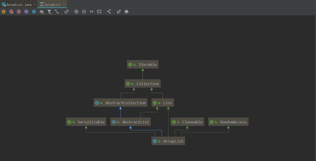
Task: Click the link dependencies icon
Action: pos(66,12)
